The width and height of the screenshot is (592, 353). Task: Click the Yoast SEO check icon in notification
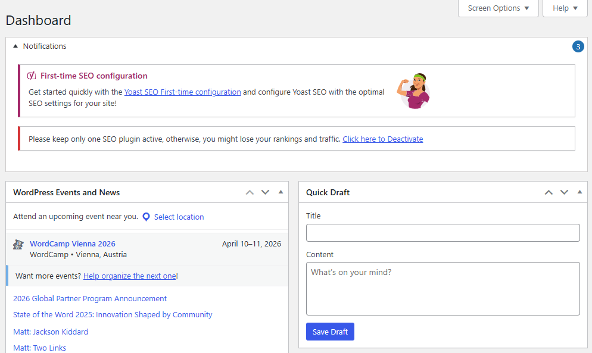32,76
